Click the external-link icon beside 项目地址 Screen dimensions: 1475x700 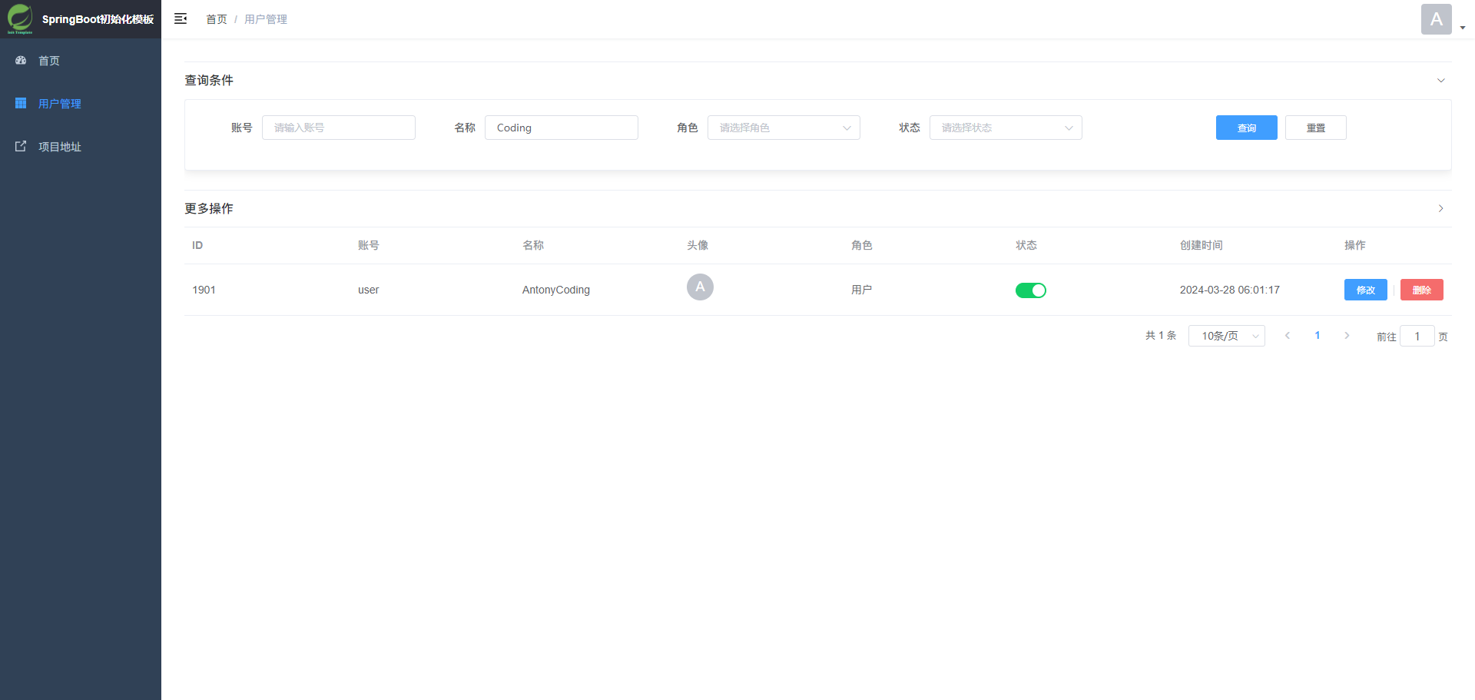[x=21, y=146]
